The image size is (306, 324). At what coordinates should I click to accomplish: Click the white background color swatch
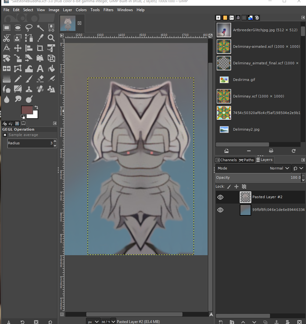tap(35, 116)
